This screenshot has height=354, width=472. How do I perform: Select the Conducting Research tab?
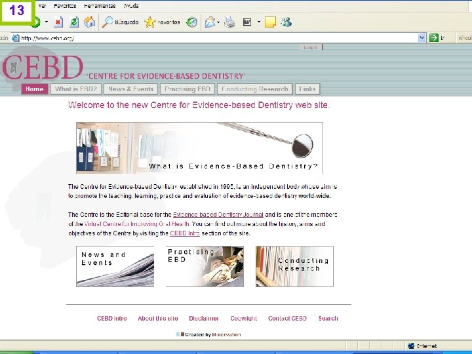point(254,89)
